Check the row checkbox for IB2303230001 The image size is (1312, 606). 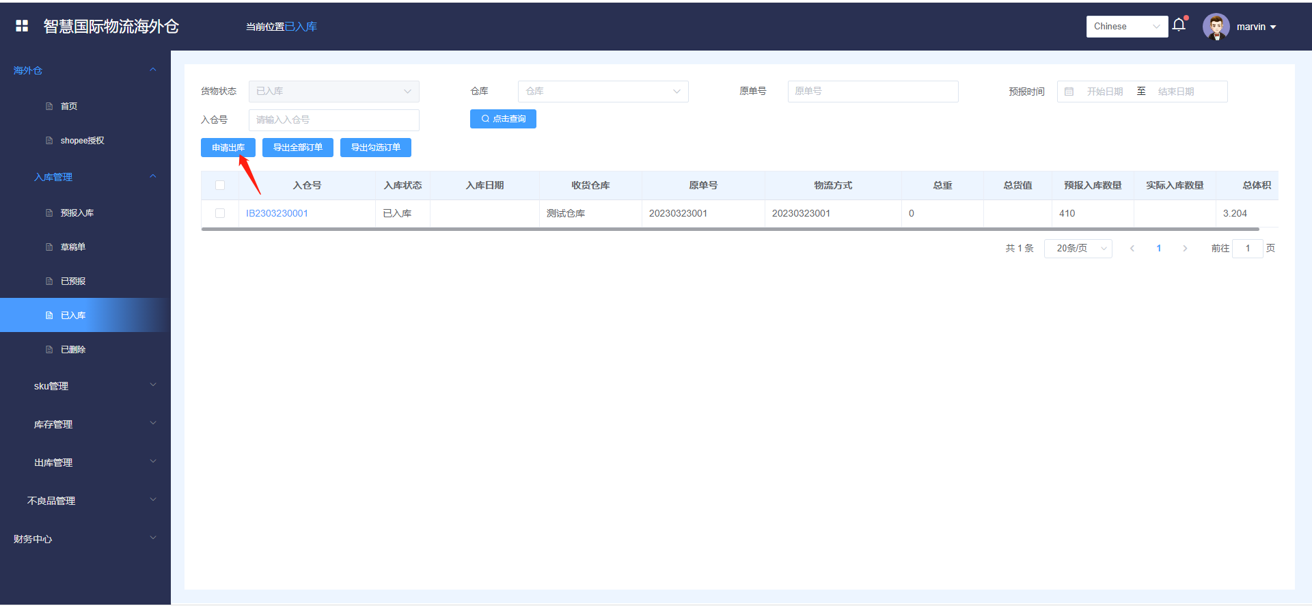coord(220,213)
